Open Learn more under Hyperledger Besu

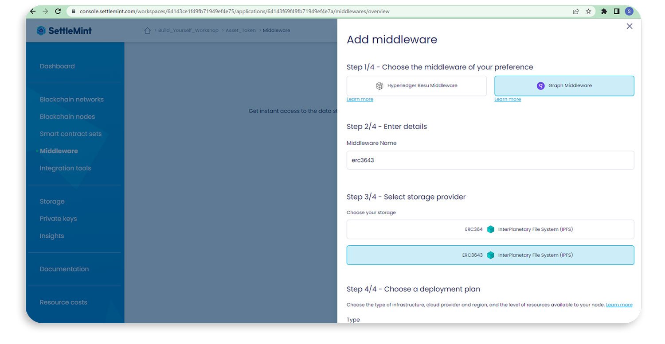tap(360, 99)
